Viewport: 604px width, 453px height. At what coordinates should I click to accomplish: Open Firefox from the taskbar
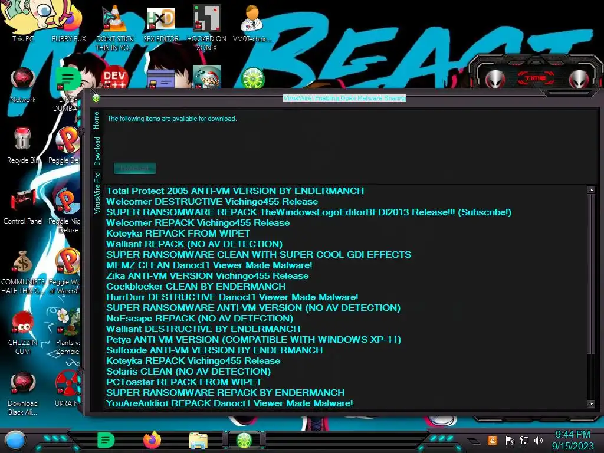coord(152,440)
